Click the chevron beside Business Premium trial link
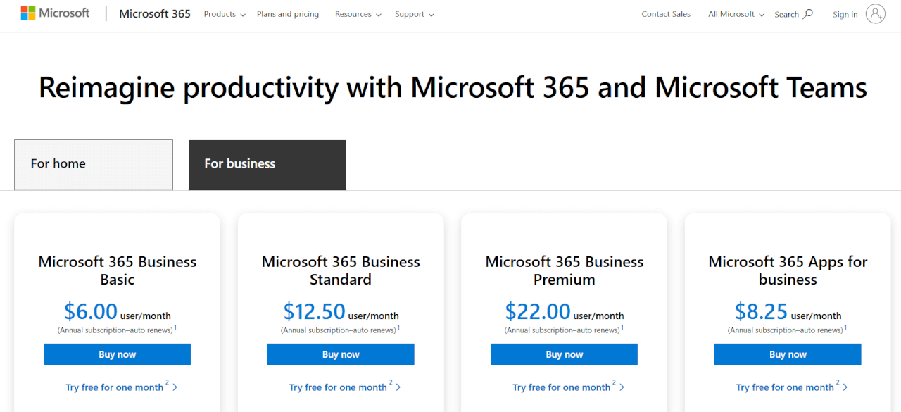The image size is (901, 412). click(x=622, y=387)
